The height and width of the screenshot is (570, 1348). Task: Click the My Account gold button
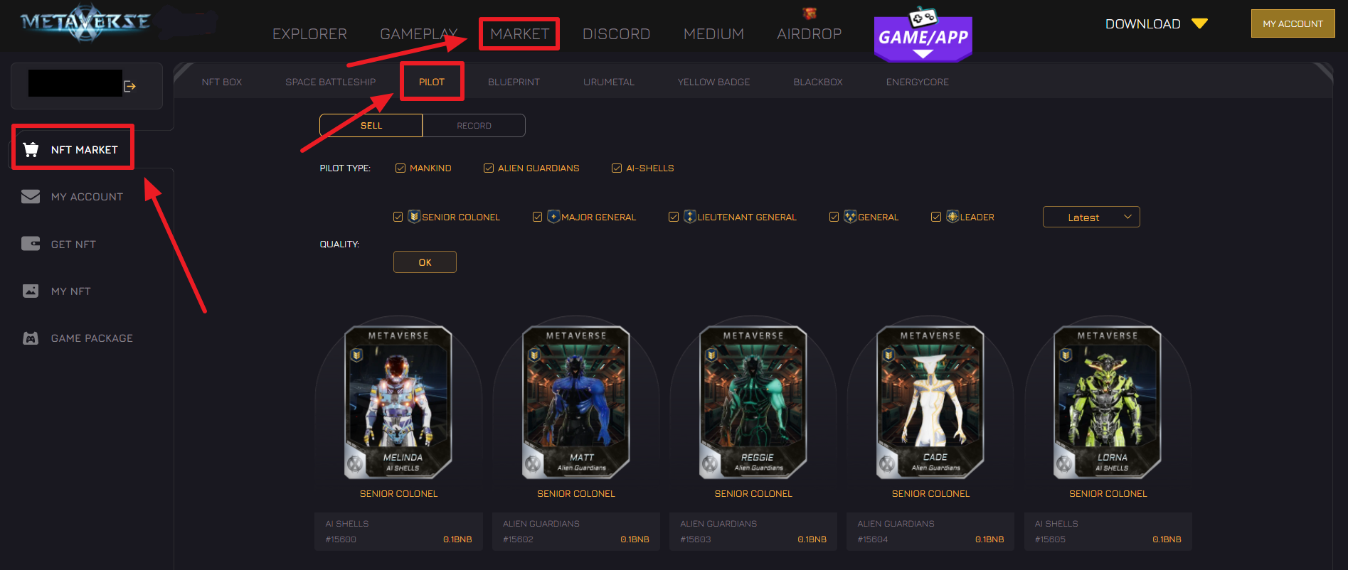(x=1293, y=23)
